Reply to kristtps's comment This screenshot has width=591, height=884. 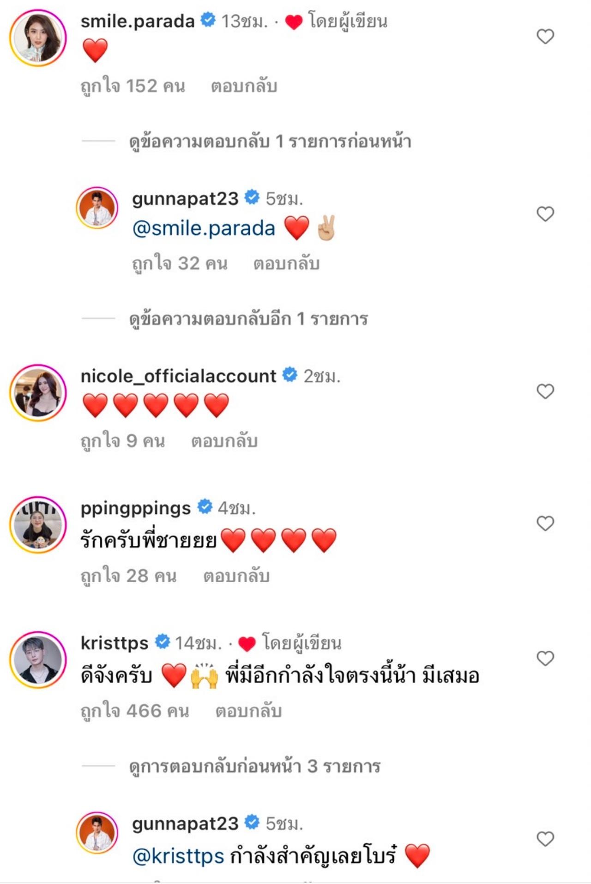(x=248, y=711)
